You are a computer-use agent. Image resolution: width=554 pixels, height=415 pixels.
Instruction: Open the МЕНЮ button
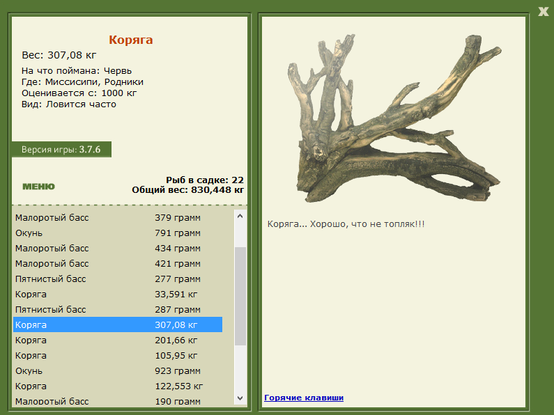coord(38,187)
